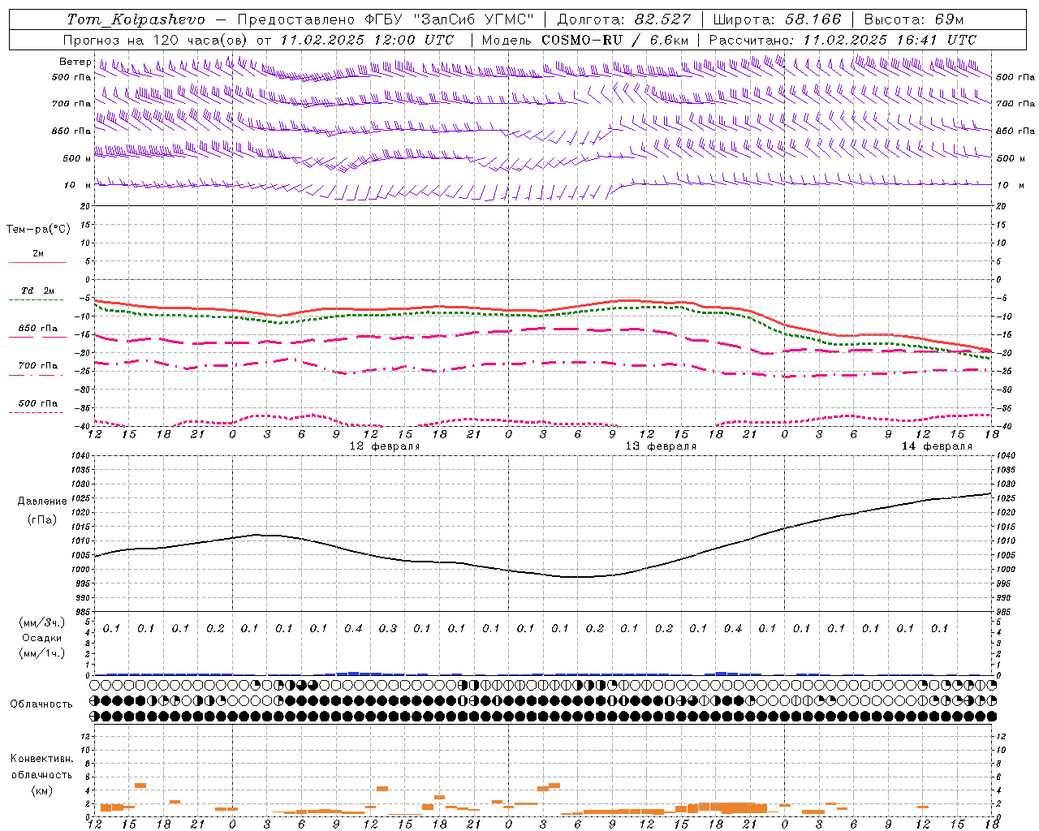The height and width of the screenshot is (831, 1039).
Task: Select the (гПа) unit under Давление
Action: coord(42,519)
